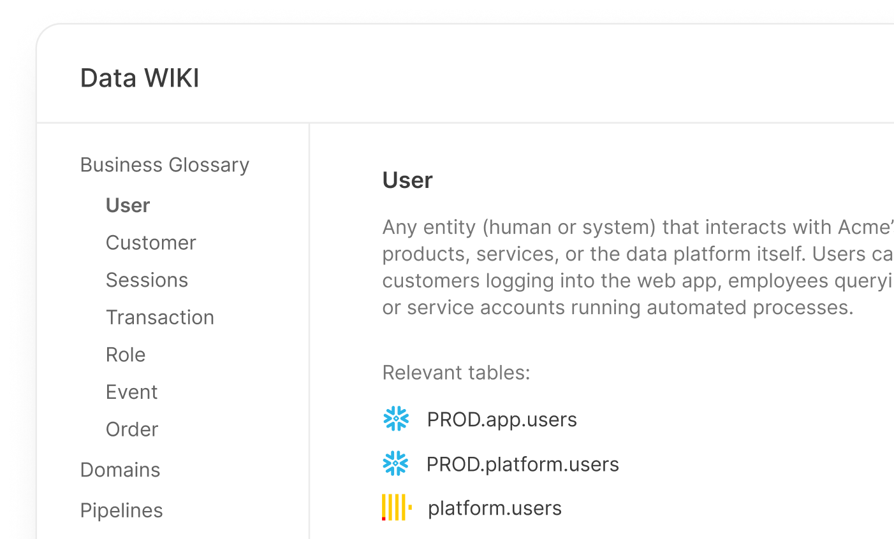Open the PROD.app.users table link
Image resolution: width=894 pixels, height=539 pixels.
pyautogui.click(x=502, y=420)
